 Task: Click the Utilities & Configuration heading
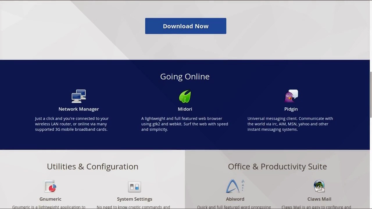click(93, 167)
